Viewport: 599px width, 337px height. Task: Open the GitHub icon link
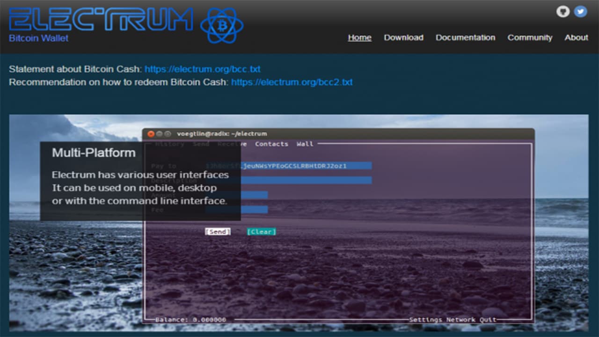click(563, 11)
